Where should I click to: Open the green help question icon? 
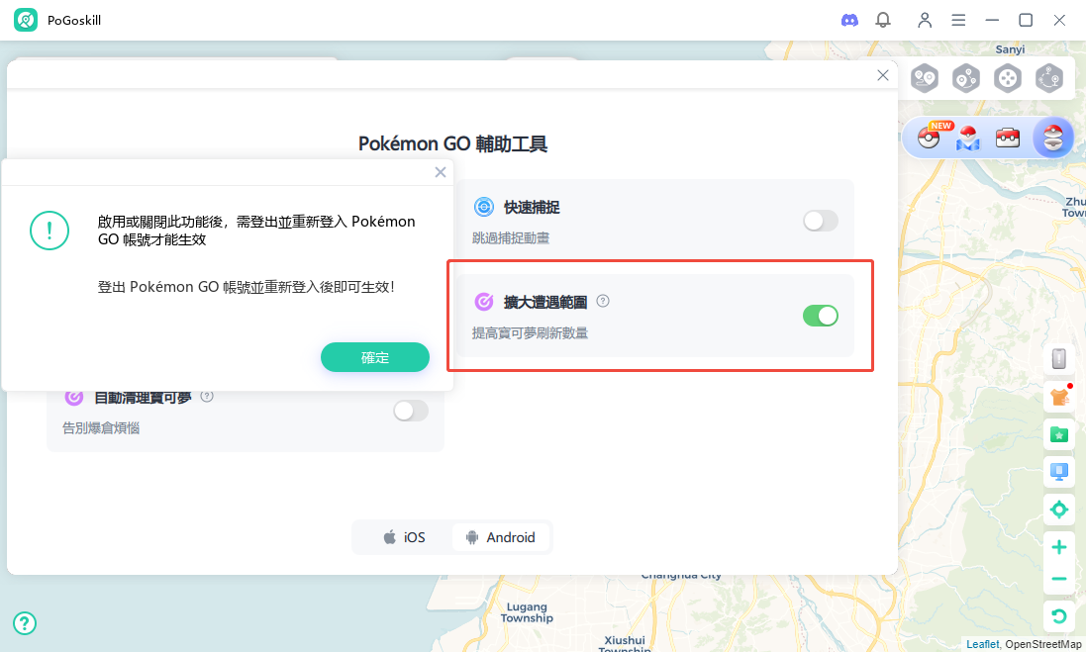[x=24, y=623]
